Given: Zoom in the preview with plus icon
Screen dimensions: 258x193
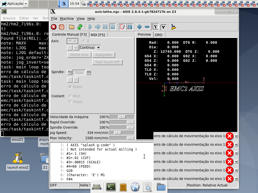Looking at the screenshot, I should click(139, 27).
